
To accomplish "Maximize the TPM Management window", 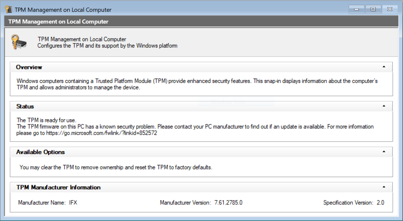I will click(x=373, y=9).
